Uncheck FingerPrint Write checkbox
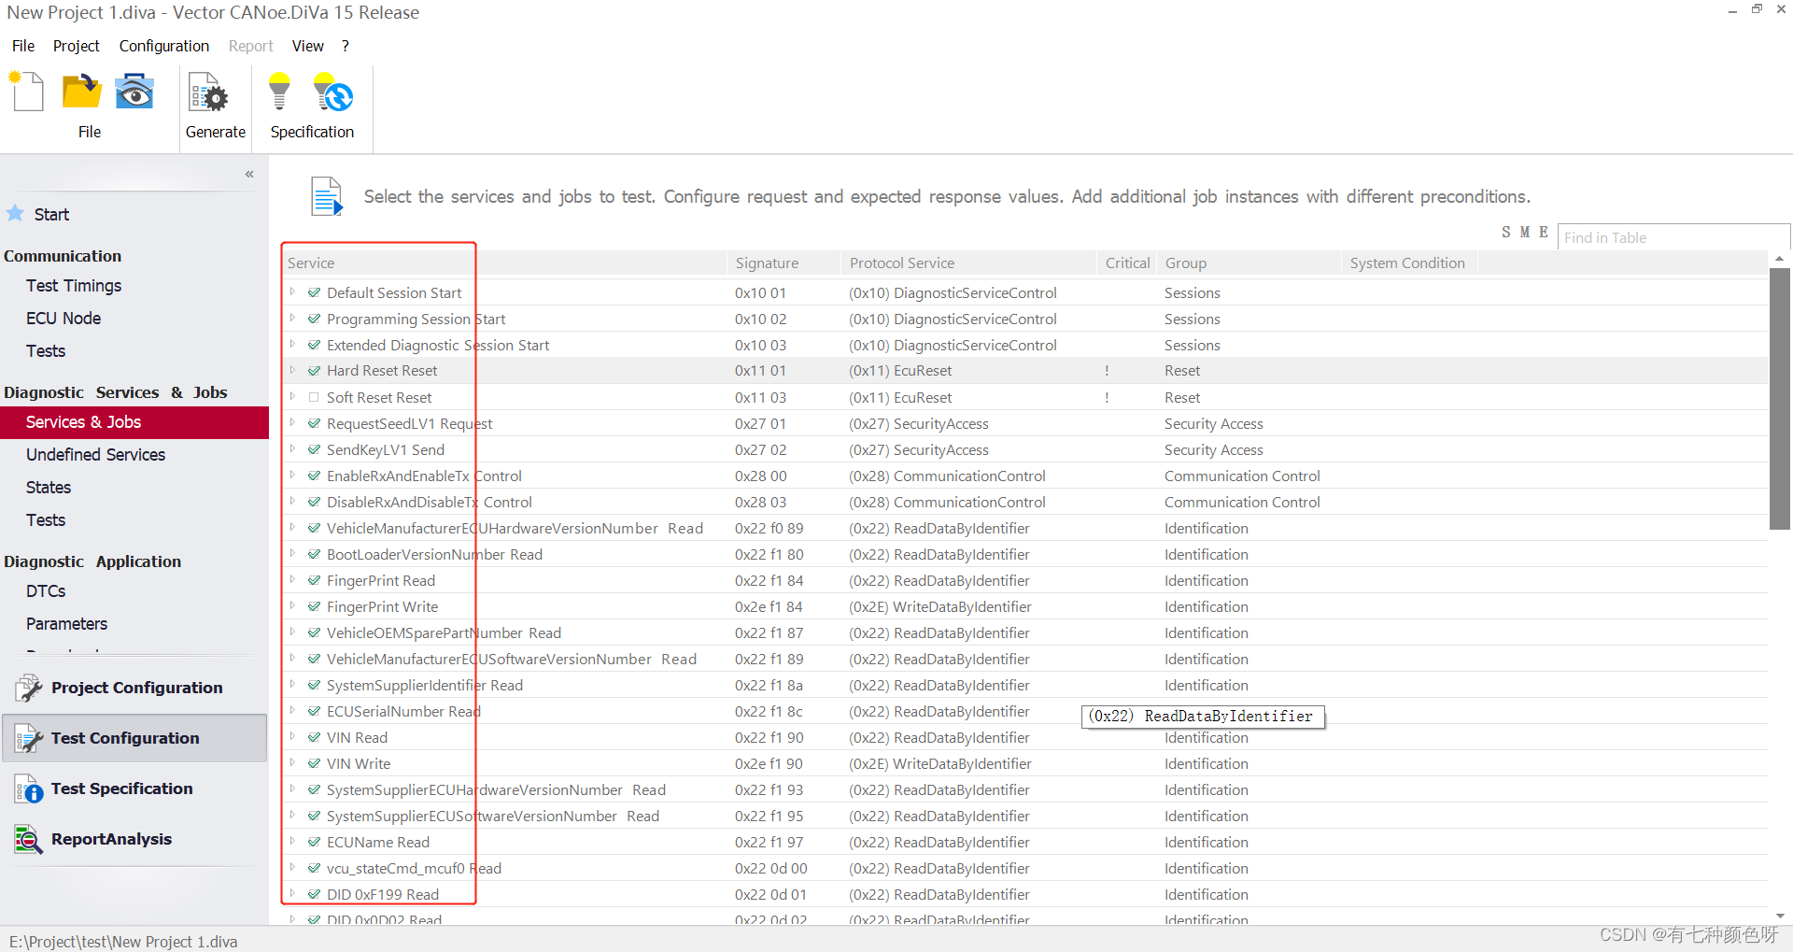The width and height of the screenshot is (1793, 952). click(x=314, y=606)
